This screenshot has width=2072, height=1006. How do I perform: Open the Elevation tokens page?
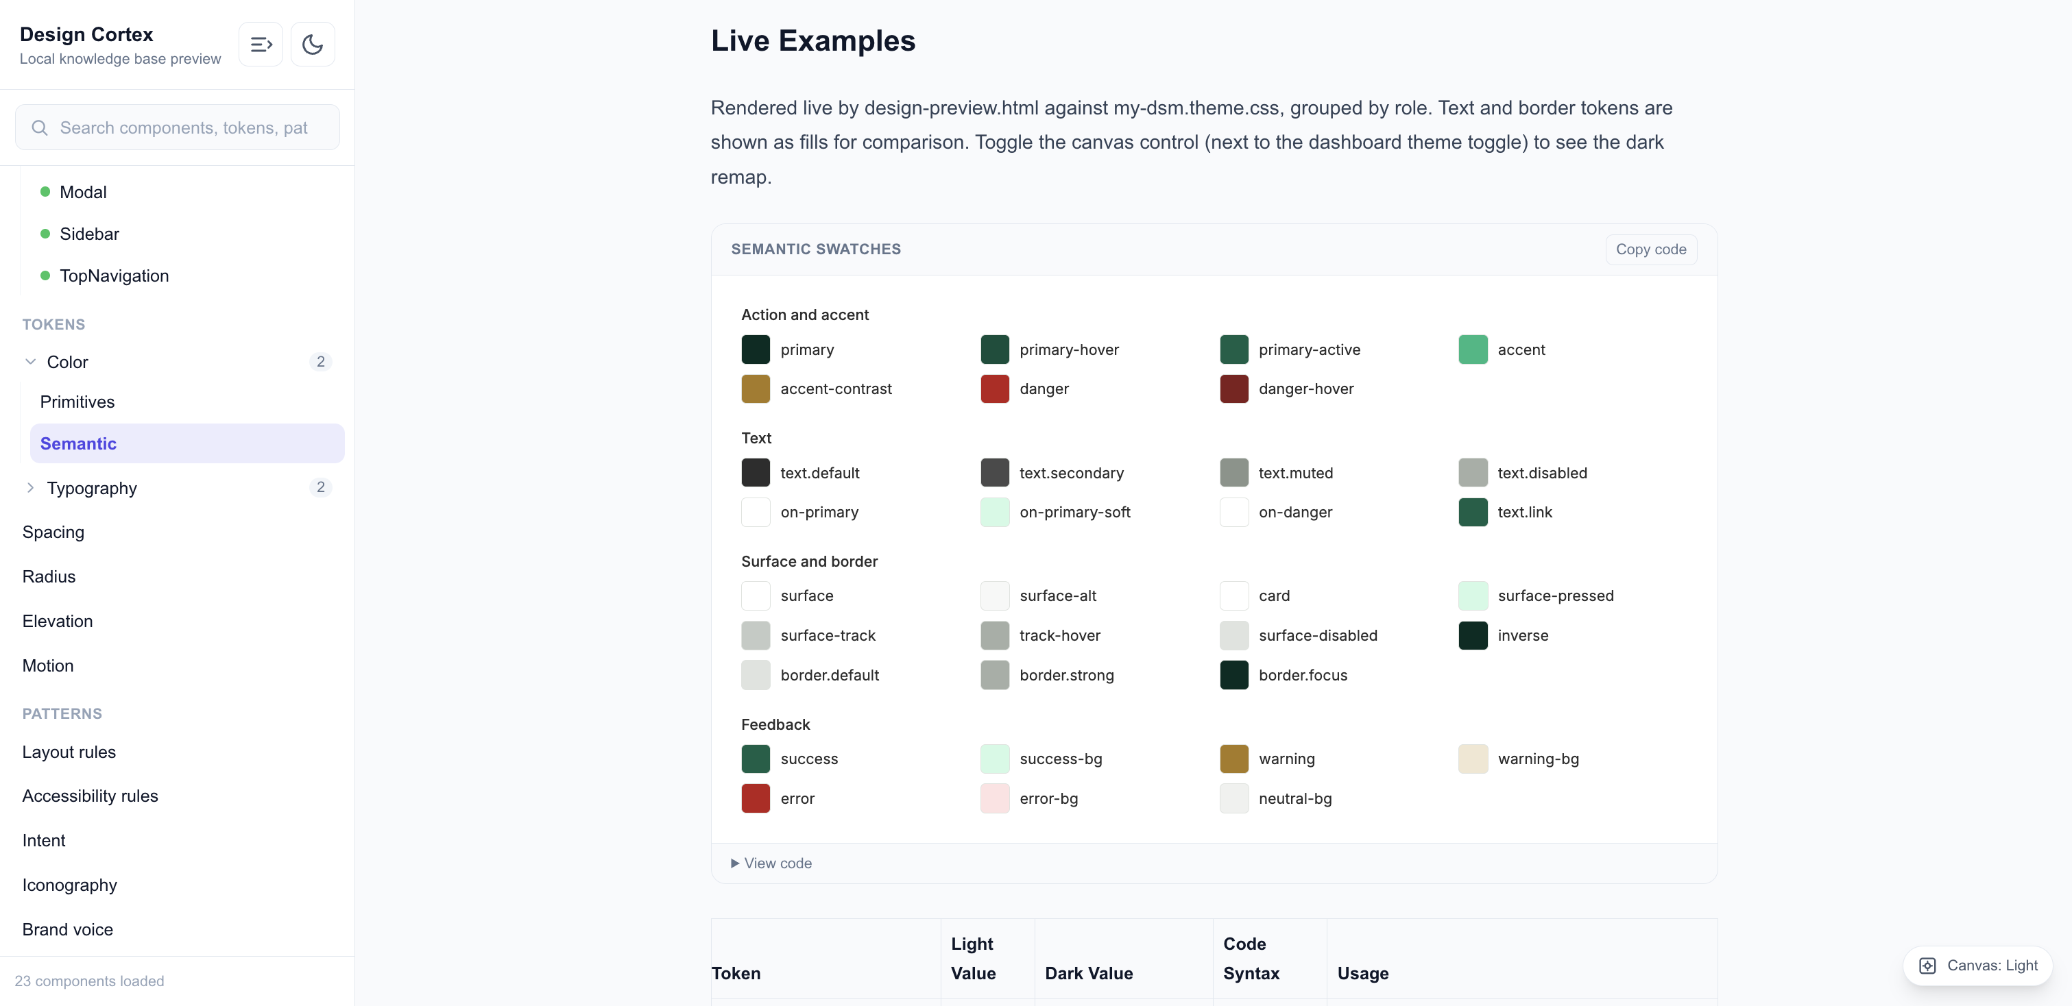coord(58,622)
